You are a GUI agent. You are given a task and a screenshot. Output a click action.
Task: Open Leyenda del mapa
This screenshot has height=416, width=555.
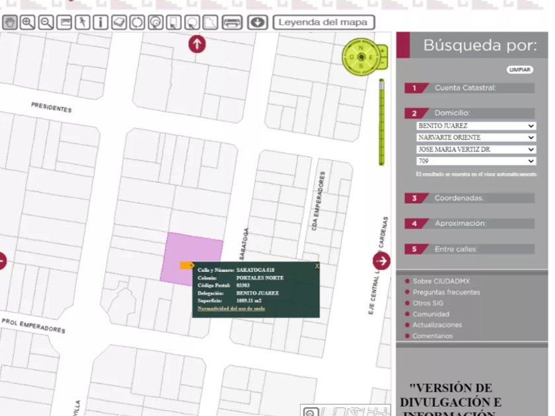coord(324,22)
